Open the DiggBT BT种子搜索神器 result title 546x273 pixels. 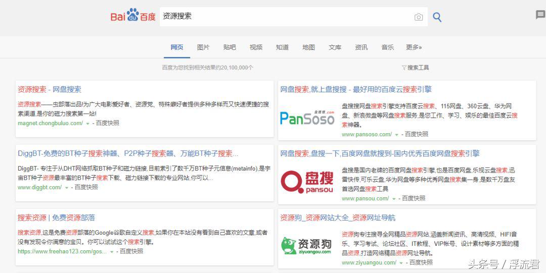click(128, 153)
